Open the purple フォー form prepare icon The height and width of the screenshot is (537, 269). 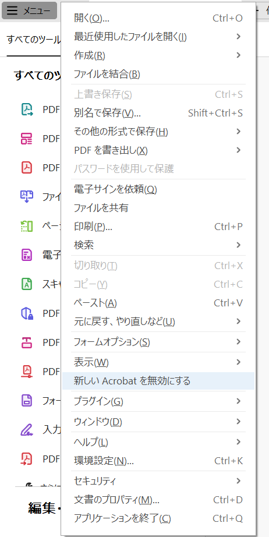pyautogui.click(x=27, y=400)
